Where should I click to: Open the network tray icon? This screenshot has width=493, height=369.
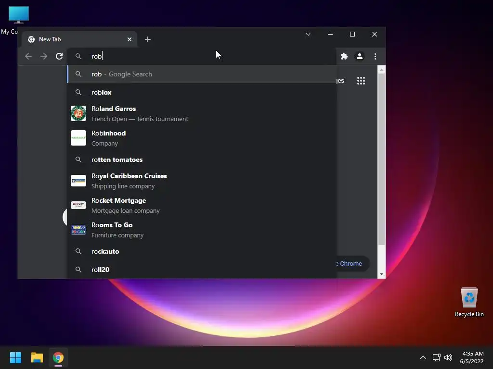tap(436, 357)
